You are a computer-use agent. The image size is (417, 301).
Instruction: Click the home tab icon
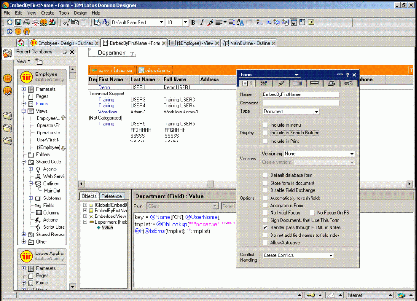pos(21,43)
